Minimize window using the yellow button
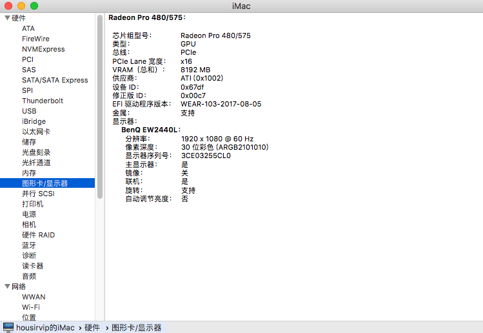Screen dimensions: 483x333 point(21,6)
